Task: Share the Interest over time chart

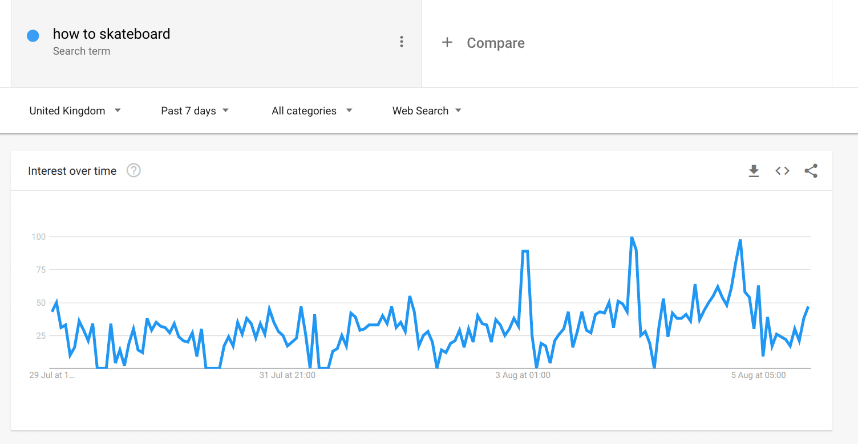Action: tap(811, 171)
